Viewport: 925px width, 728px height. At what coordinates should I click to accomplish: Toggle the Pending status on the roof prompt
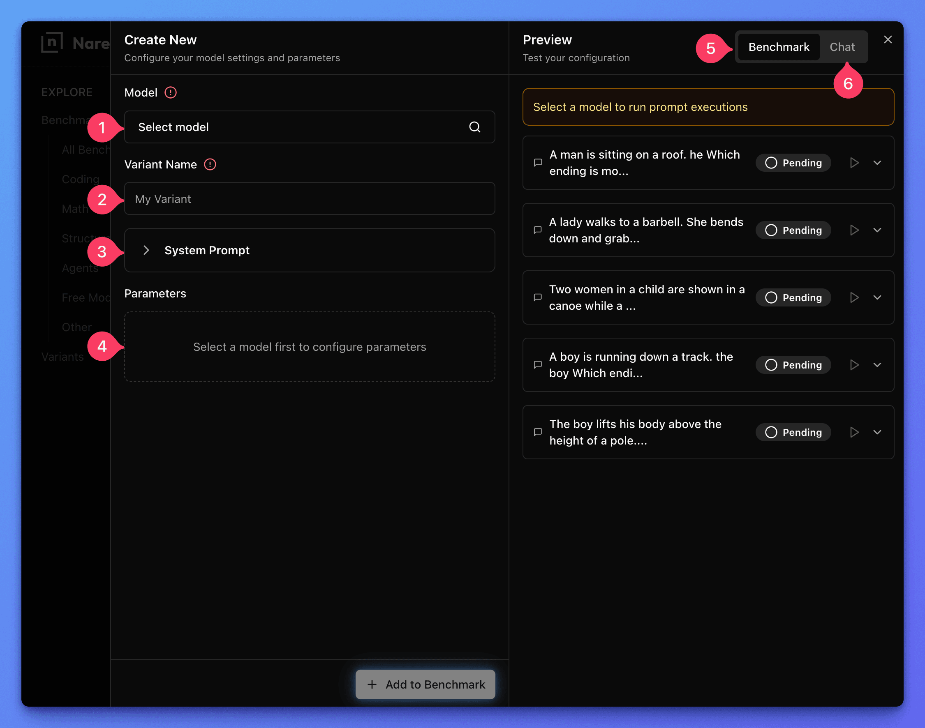pyautogui.click(x=793, y=162)
